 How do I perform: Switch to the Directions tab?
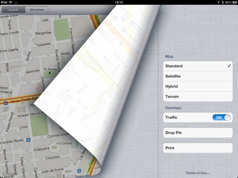37,10
